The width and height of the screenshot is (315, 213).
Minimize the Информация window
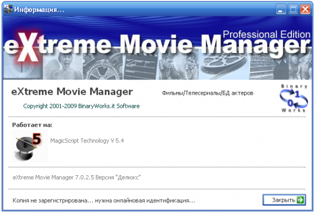click(x=281, y=9)
